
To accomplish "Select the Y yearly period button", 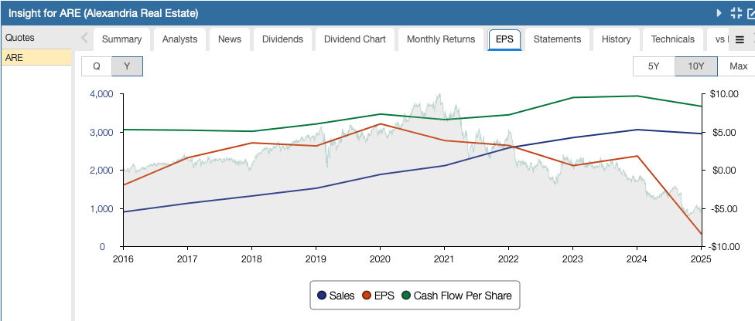I will (127, 66).
